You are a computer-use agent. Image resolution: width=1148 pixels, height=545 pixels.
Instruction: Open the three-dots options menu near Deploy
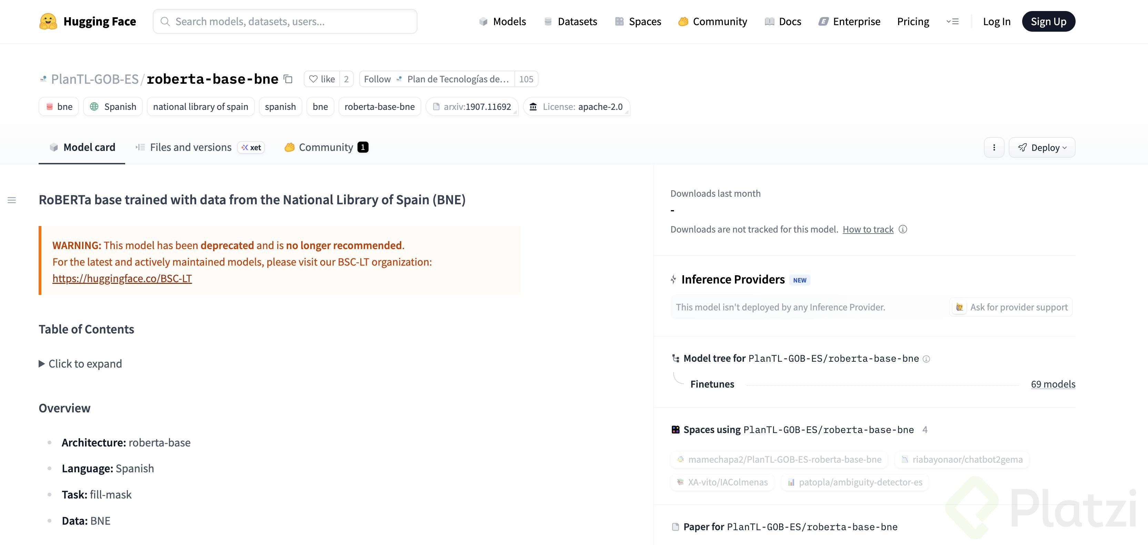(x=994, y=147)
